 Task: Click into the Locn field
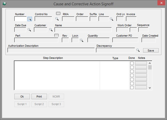point(75,40)
